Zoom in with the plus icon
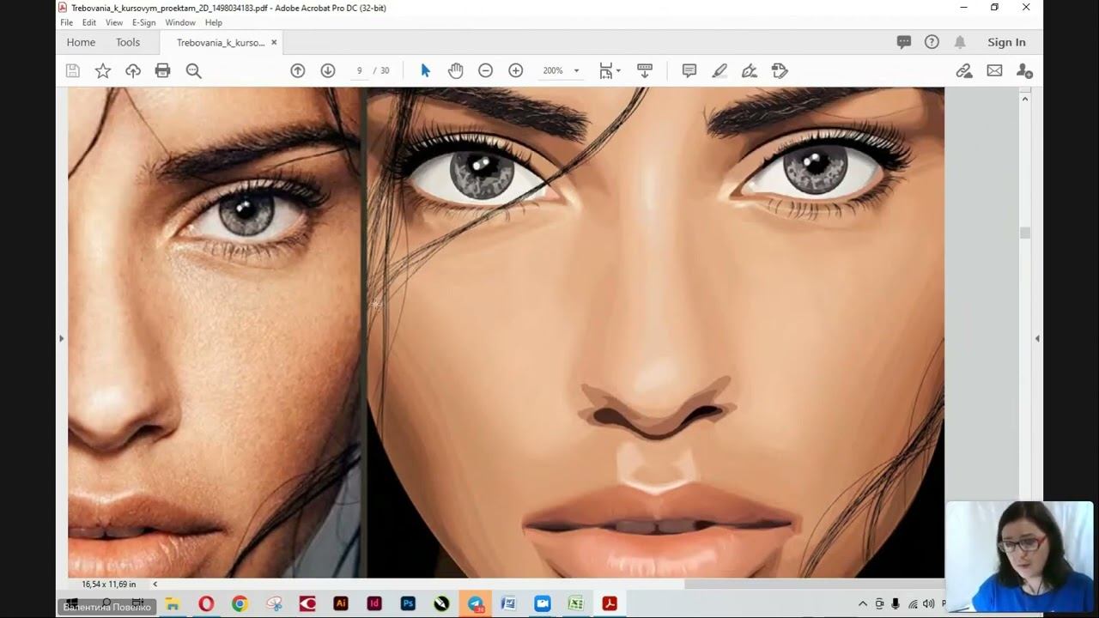Image resolution: width=1099 pixels, height=618 pixels. point(516,70)
